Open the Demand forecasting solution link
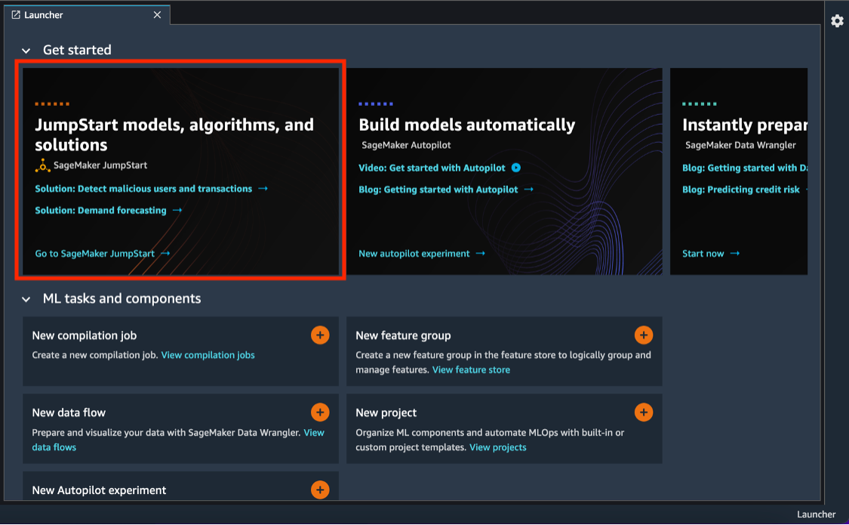The height and width of the screenshot is (525, 849). tap(98, 210)
